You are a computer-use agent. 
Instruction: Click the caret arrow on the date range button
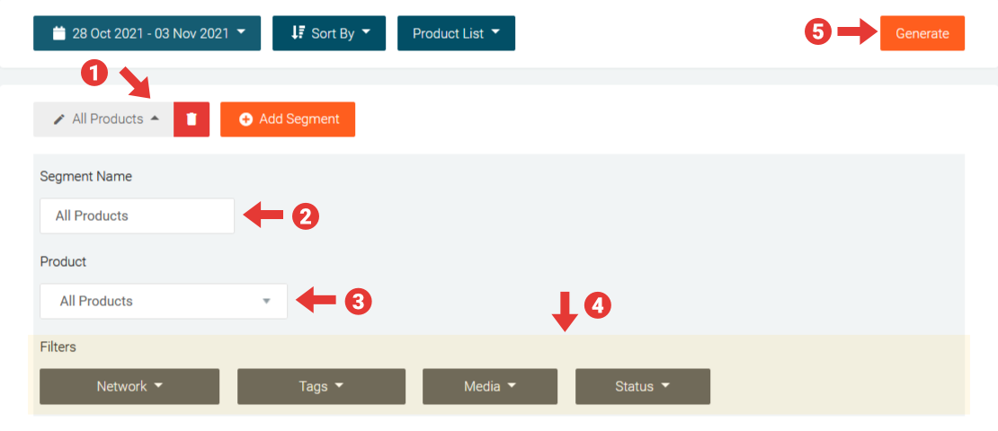click(242, 33)
